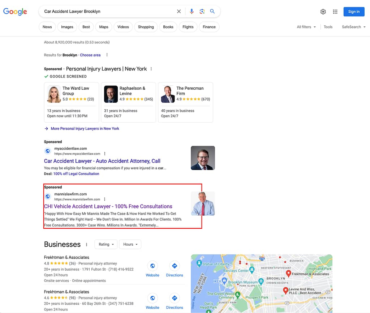Click the Choose area link
The image size is (370, 313).
(90, 55)
